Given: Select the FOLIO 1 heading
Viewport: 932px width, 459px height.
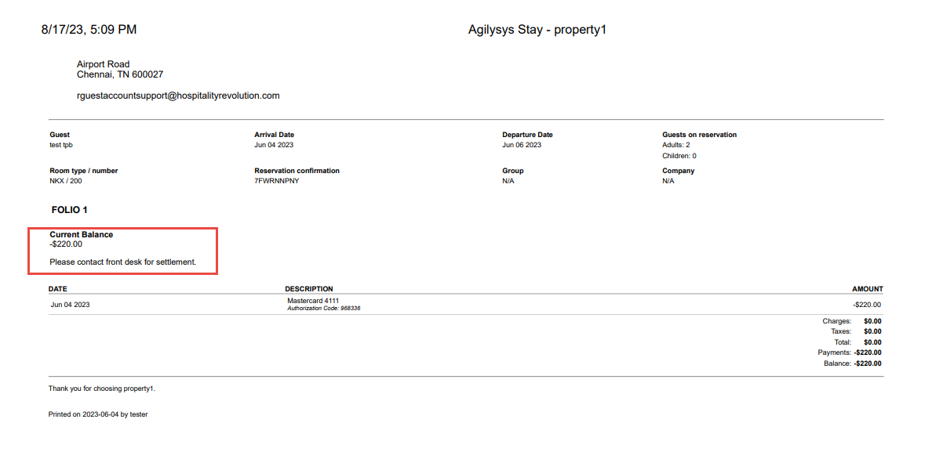Looking at the screenshot, I should tap(68, 210).
